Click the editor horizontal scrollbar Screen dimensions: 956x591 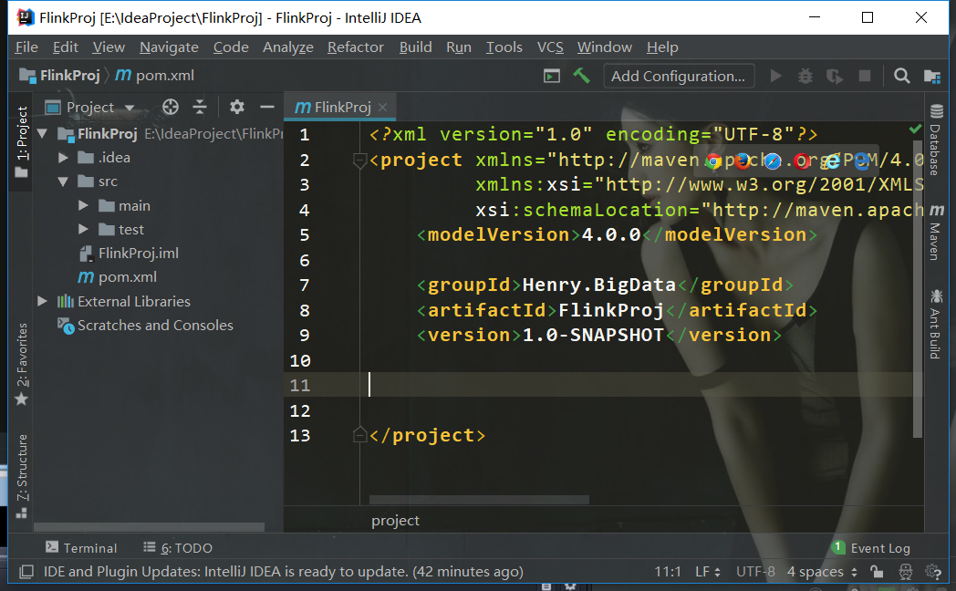(479, 500)
